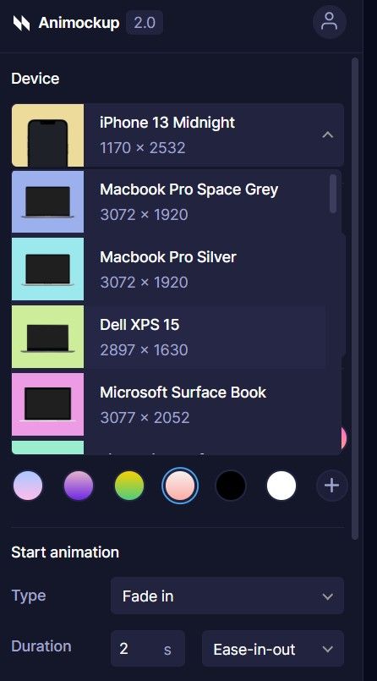Pick the purple gradient swatch
The height and width of the screenshot is (681, 377).
tap(79, 486)
